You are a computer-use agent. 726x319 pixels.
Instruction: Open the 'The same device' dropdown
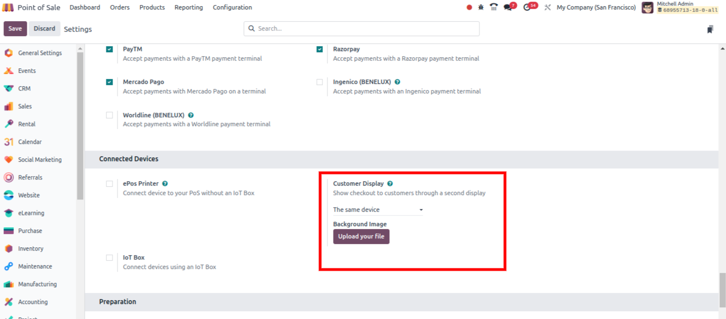(377, 210)
